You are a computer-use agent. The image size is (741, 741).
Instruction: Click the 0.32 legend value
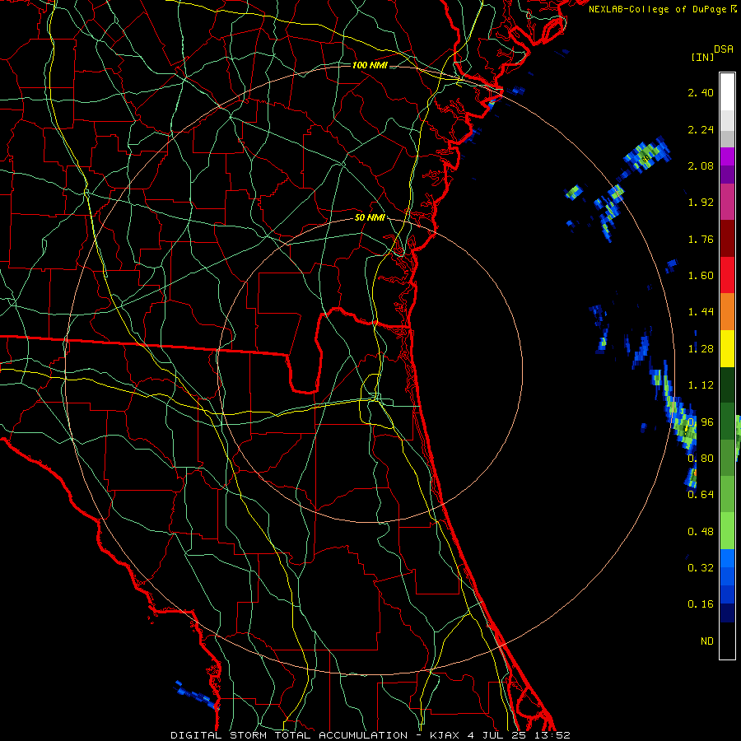tap(701, 568)
